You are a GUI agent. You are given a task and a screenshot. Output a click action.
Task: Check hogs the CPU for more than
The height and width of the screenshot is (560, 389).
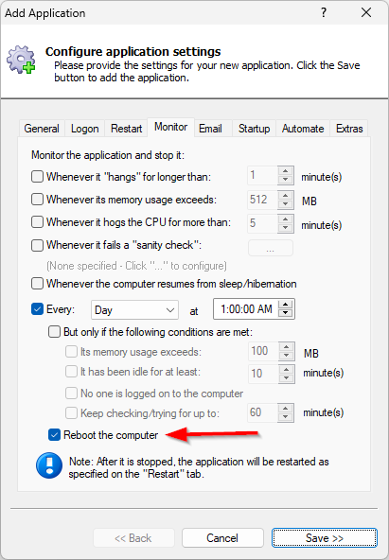[37, 222]
